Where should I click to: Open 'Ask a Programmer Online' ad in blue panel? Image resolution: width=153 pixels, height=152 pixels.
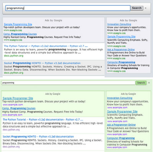(x=121, y=50)
